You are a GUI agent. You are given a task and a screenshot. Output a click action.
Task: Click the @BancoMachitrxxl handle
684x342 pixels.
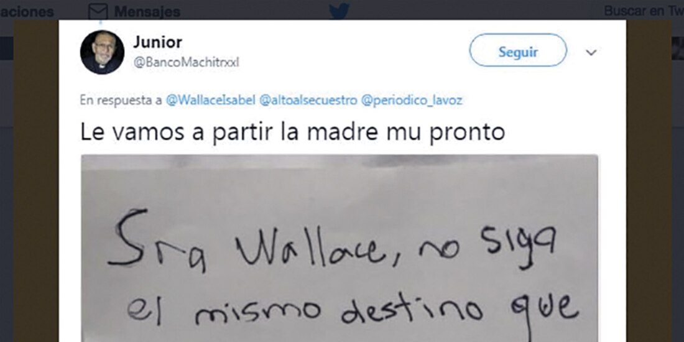click(x=186, y=63)
